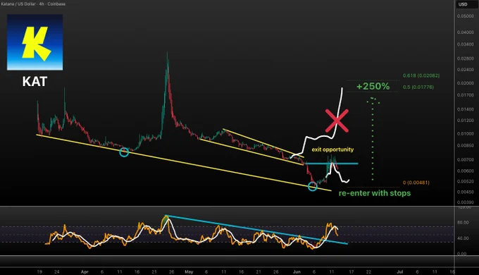Click the May label on time axis

[189, 271]
